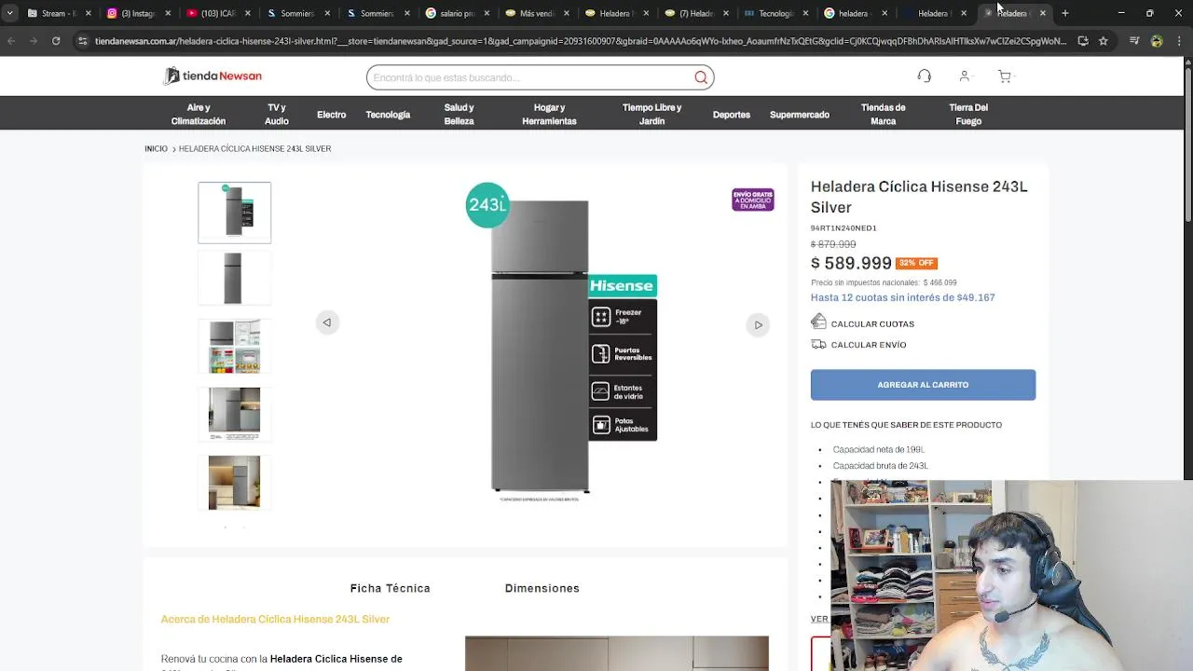Click Agregar al Carrito button
Image resolution: width=1193 pixels, height=671 pixels.
click(923, 385)
